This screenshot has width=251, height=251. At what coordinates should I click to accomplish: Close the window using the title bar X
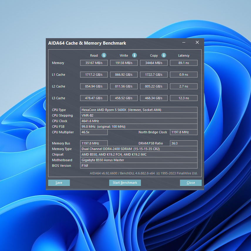click(x=197, y=43)
